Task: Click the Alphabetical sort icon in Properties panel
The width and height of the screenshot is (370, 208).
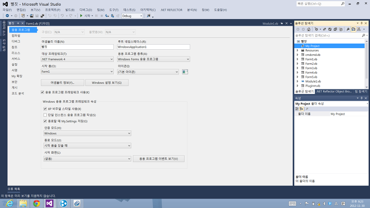Action: [x=301, y=108]
